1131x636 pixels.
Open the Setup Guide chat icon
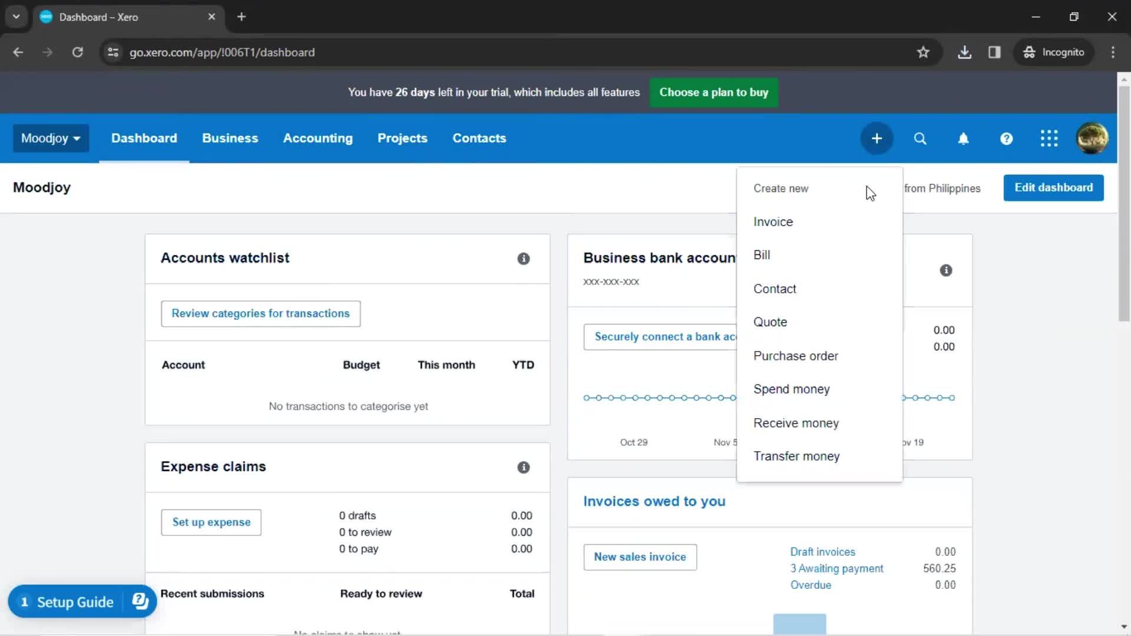click(140, 601)
